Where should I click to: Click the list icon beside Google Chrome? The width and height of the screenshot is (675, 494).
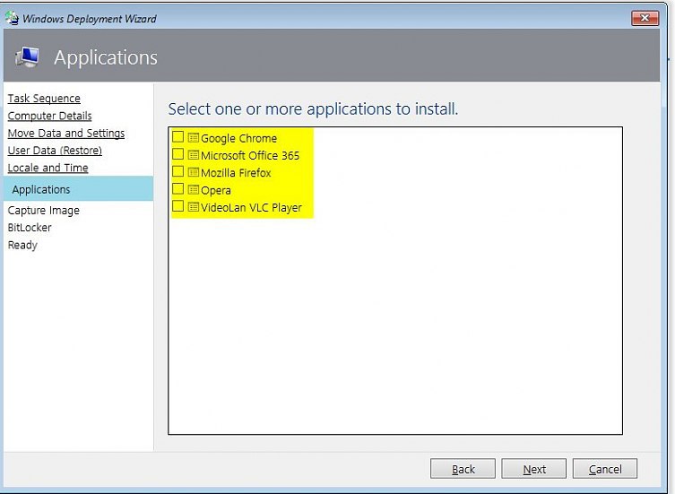tap(194, 138)
